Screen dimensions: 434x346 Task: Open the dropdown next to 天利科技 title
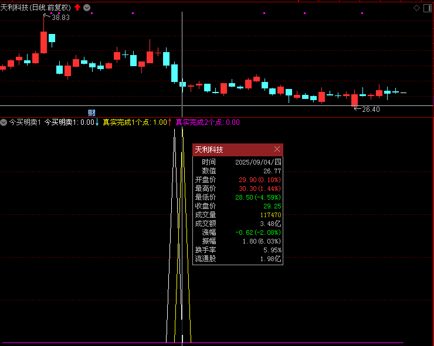tap(87, 8)
